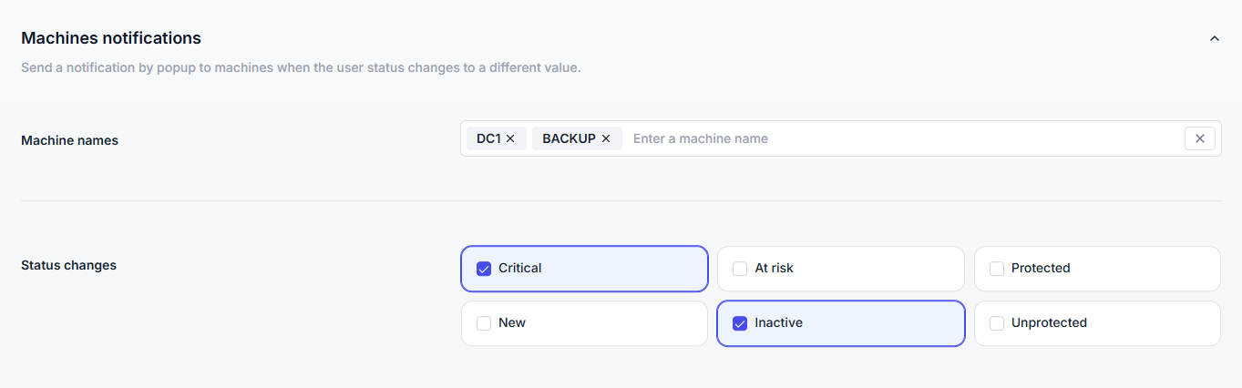
Task: Disable the Inactive status checkbox
Action: tap(740, 323)
